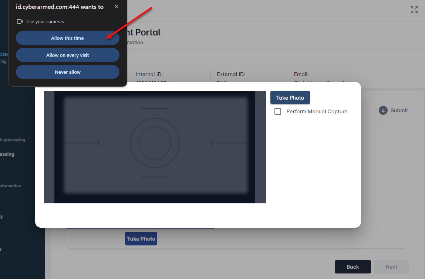425x279 pixels.
Task: Click the fullscreen expand icon
Action: [x=414, y=10]
